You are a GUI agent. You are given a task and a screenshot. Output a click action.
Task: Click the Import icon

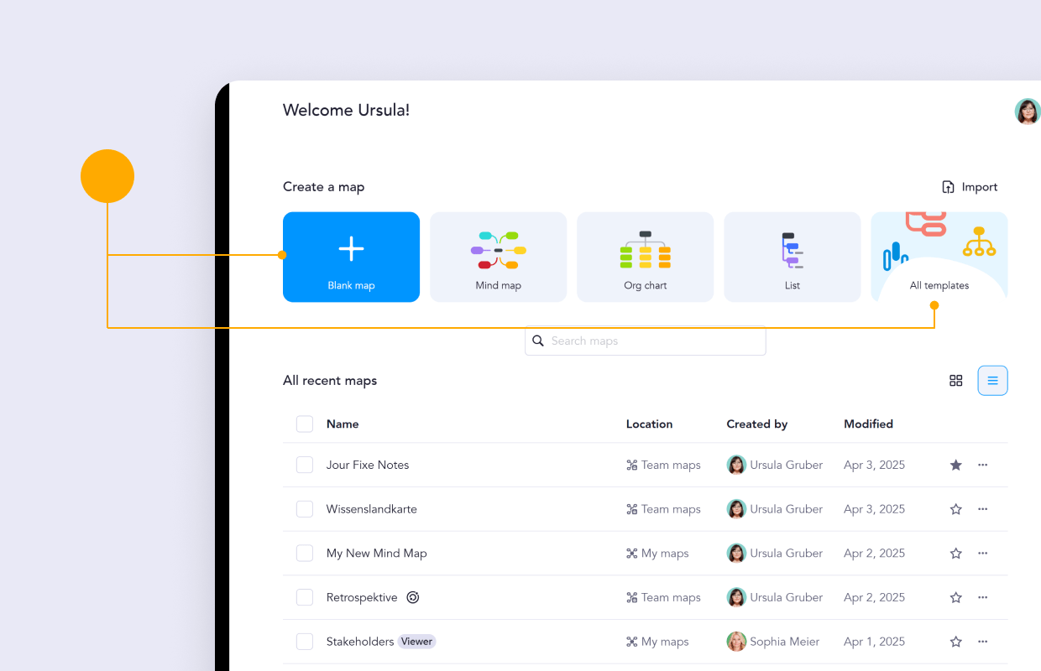coord(948,186)
